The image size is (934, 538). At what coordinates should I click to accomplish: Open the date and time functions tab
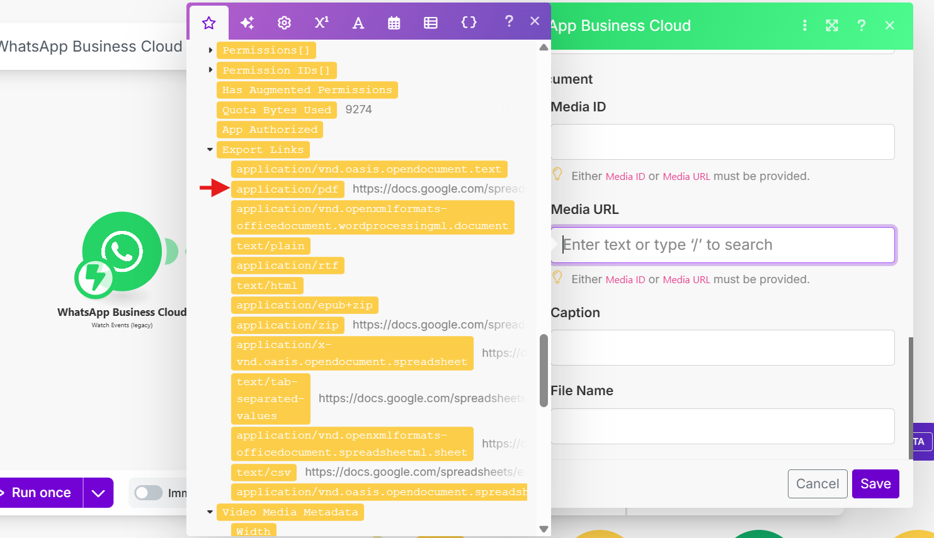pyautogui.click(x=394, y=23)
